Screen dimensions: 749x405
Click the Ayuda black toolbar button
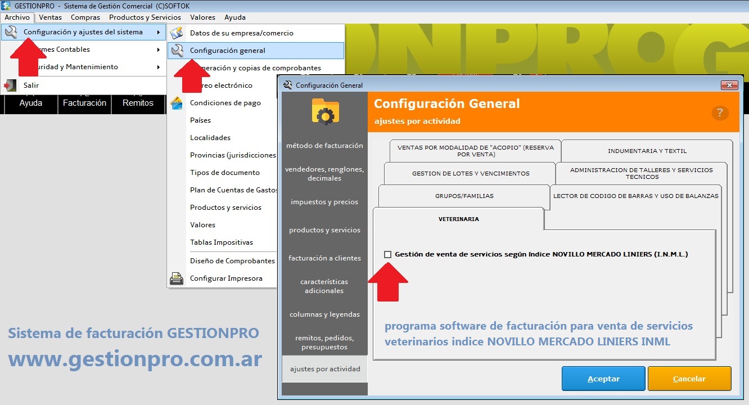(31, 103)
